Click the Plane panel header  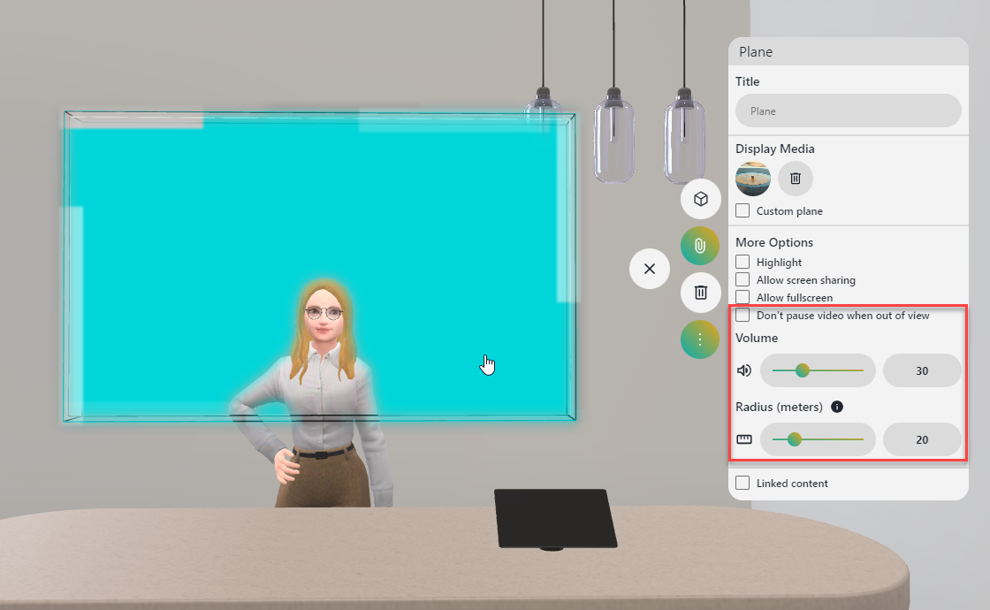click(x=848, y=52)
